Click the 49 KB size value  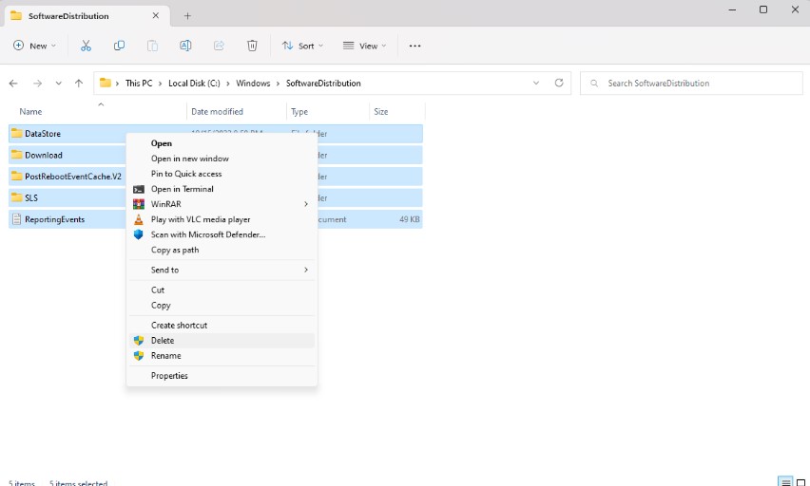(x=409, y=219)
